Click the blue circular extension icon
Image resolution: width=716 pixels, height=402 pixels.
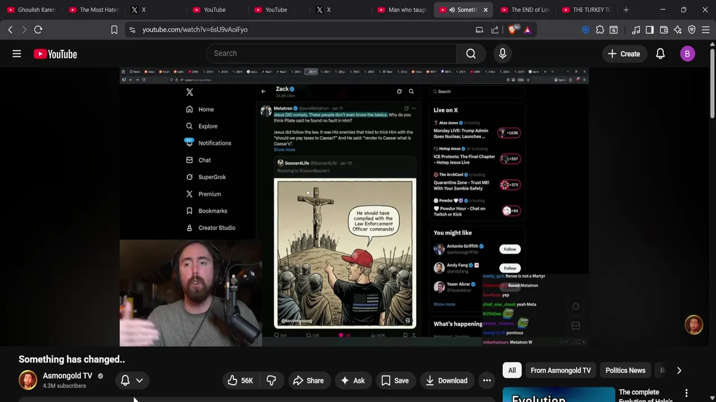click(586, 30)
